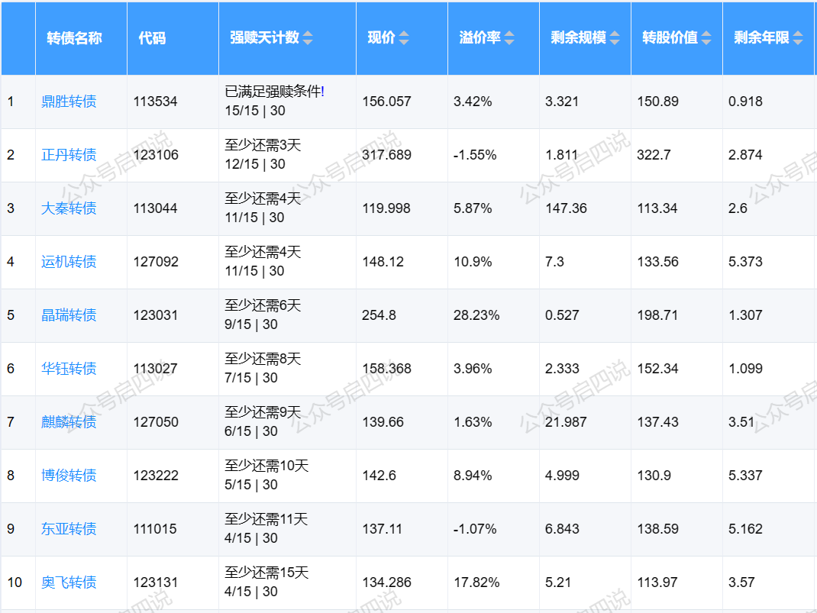This screenshot has height=613, width=817.
Task: Click the 已满足强赎条件 status cell
Action: click(274, 92)
